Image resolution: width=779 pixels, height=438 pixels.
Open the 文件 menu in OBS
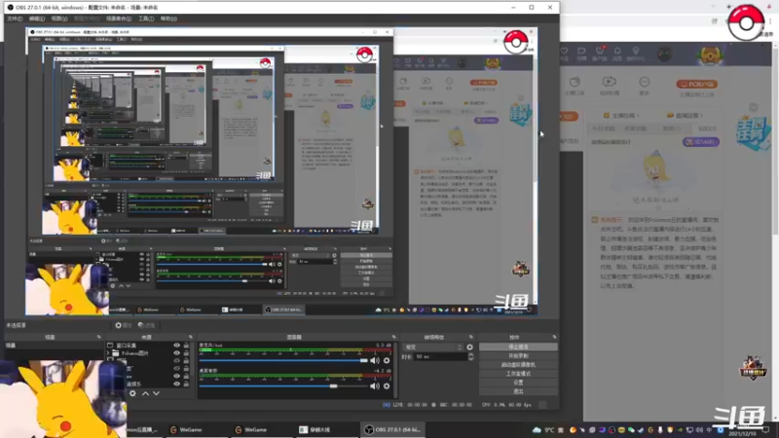coord(15,18)
